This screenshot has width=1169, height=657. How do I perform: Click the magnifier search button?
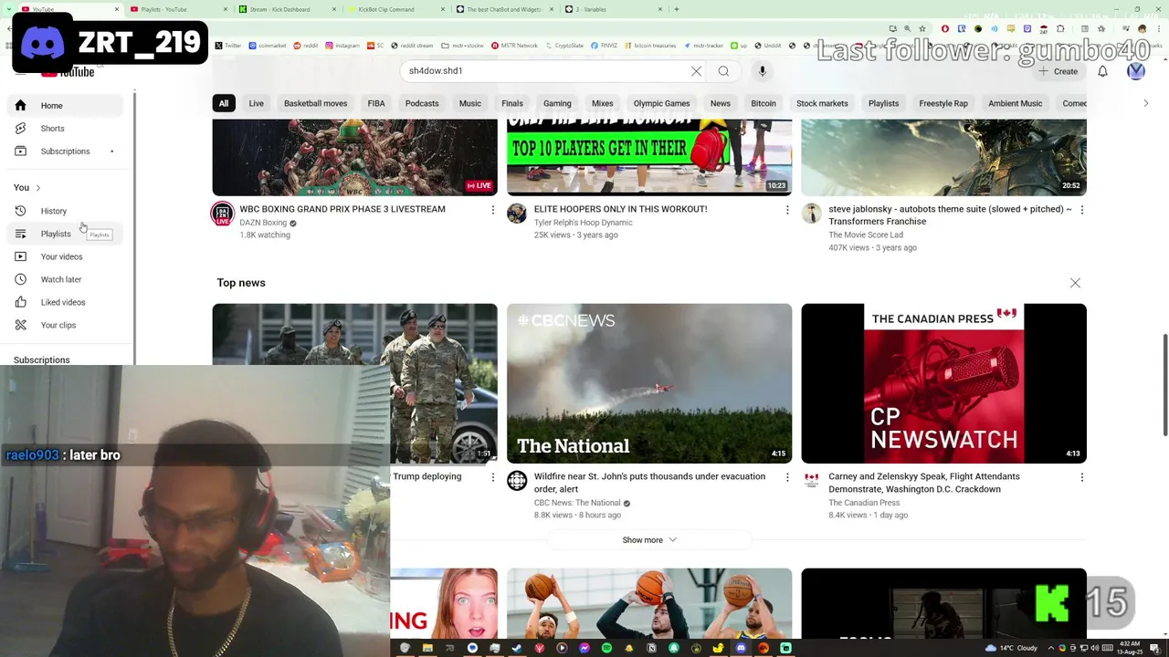click(x=723, y=71)
